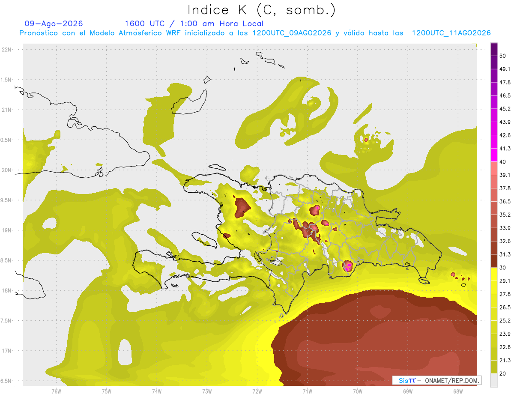514x397 pixels.
Task: Click the legend value "29.1"
Action: pos(505,281)
